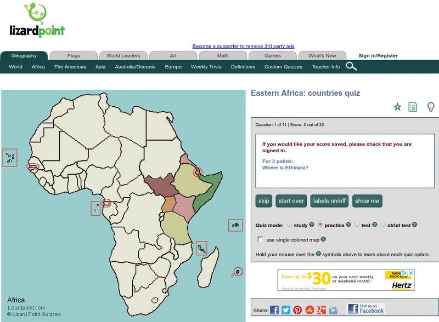Open the Games tab
Screen dimensions: 439x322
click(x=272, y=56)
